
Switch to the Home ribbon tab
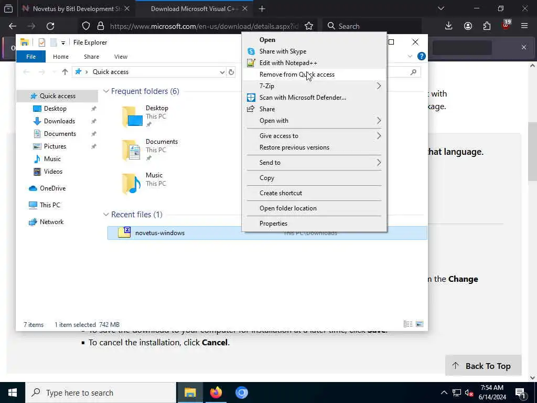pyautogui.click(x=61, y=57)
